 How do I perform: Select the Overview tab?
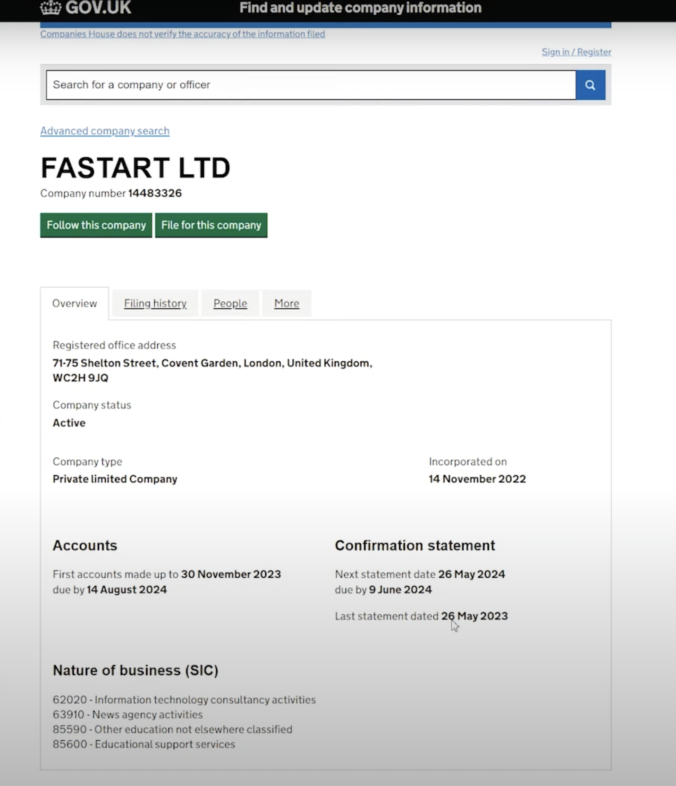75,303
